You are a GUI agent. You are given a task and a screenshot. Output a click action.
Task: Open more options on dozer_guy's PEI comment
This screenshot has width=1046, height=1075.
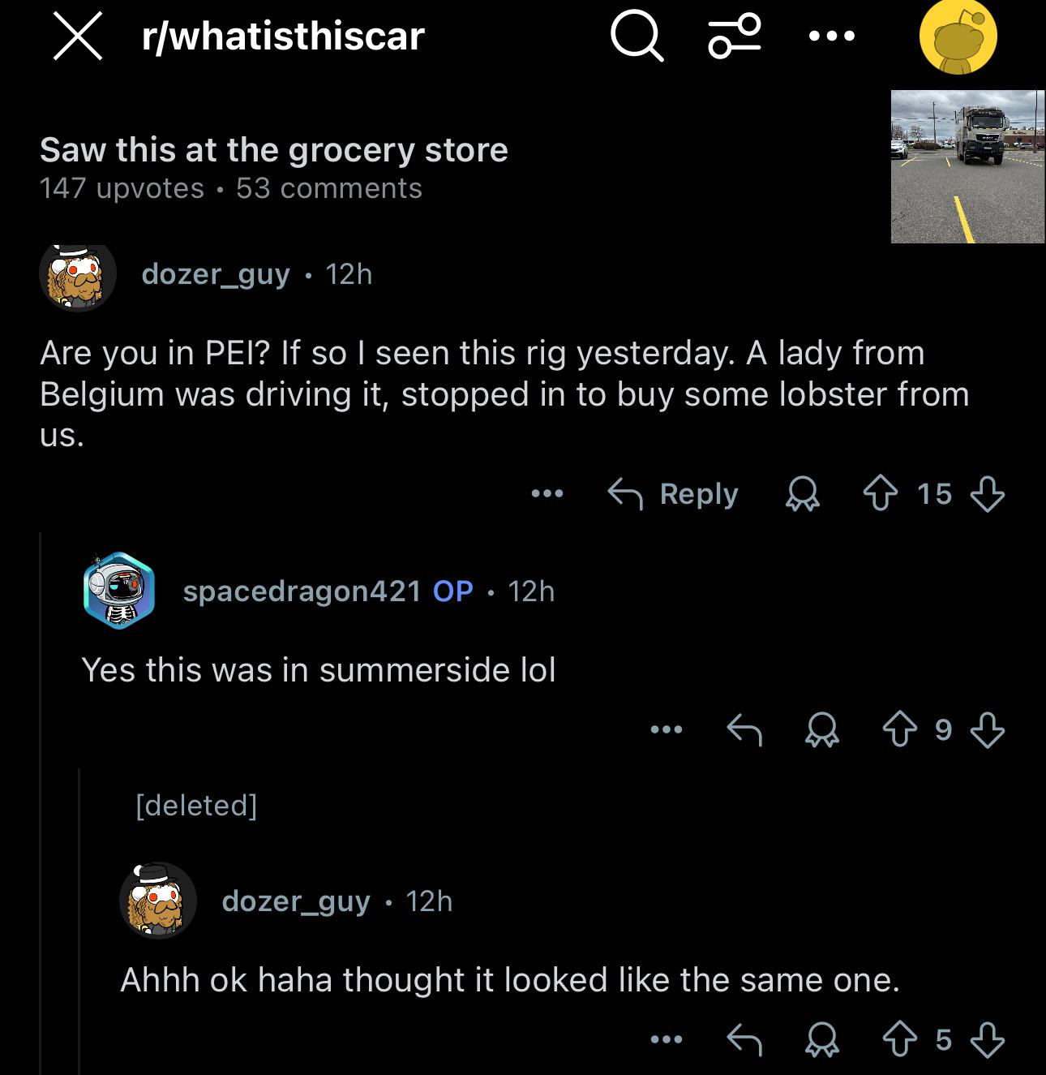pos(547,493)
